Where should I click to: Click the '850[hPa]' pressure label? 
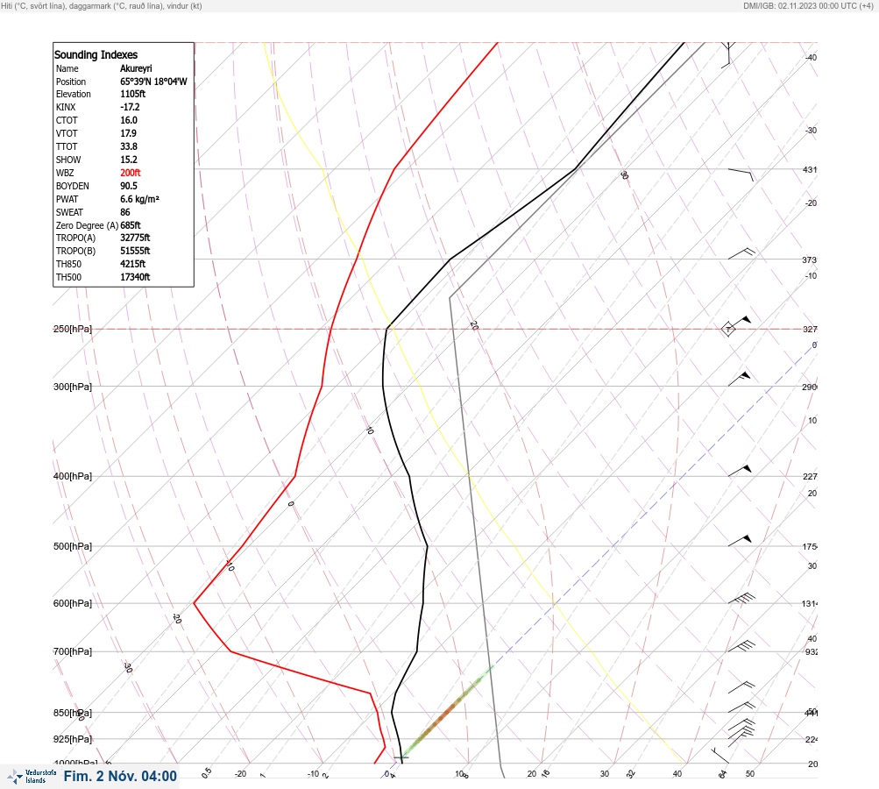tap(73, 713)
